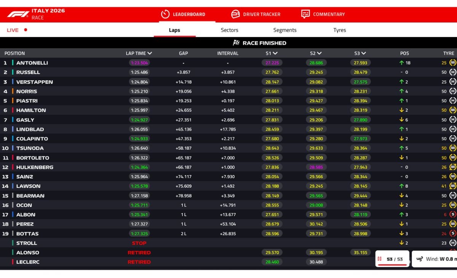
Task: Click Bearman's yellow down arrow
Action: click(401, 196)
